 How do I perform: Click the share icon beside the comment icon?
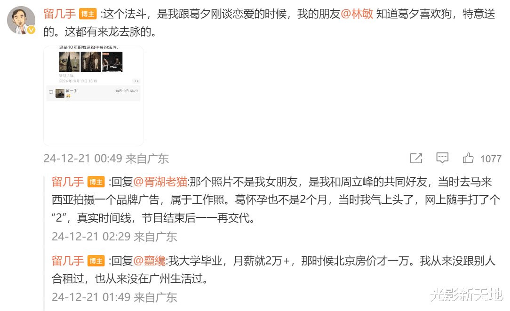pyautogui.click(x=416, y=159)
